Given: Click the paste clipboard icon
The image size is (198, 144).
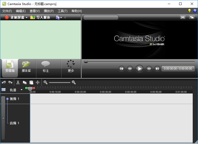Looking at the screenshot, I should tap(31, 82).
